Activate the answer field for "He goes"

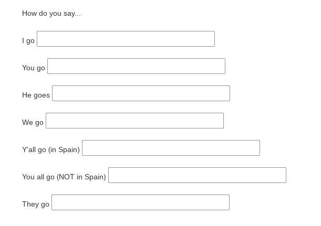click(x=141, y=93)
